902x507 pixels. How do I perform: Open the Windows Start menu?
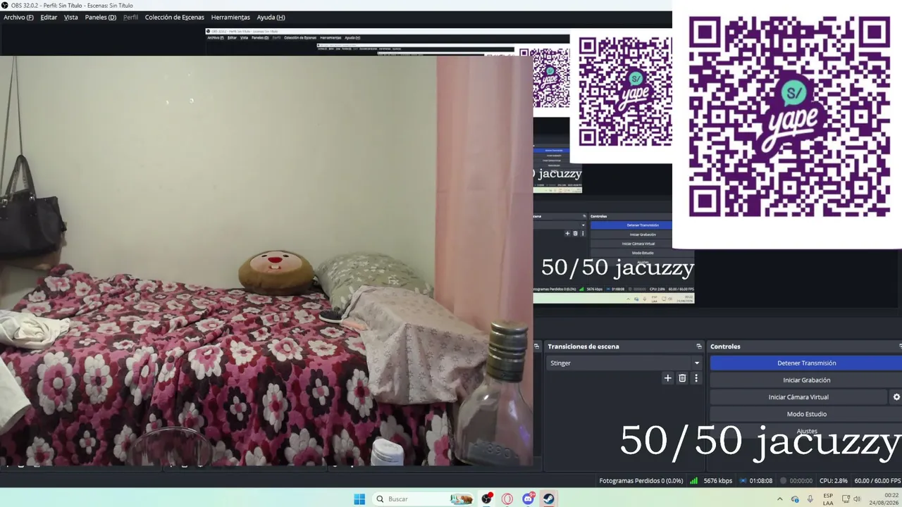point(359,499)
